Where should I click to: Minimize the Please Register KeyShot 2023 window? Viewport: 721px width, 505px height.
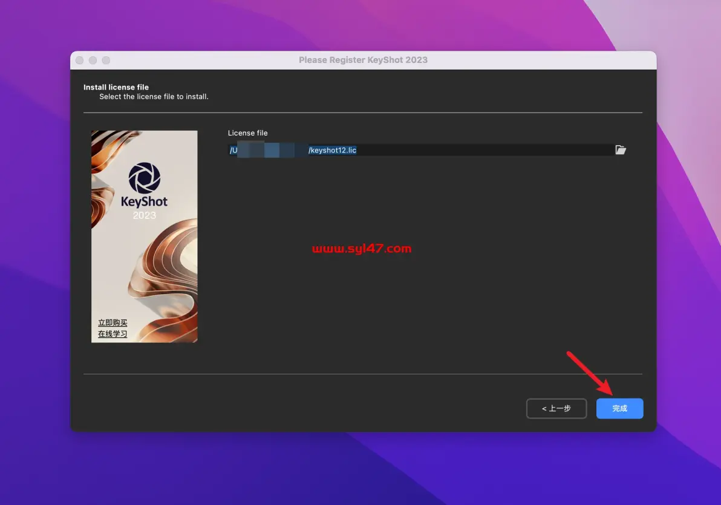coord(93,60)
